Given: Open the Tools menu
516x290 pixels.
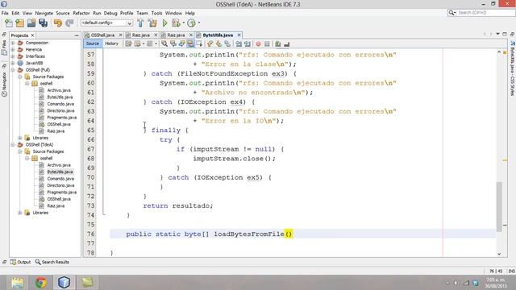Looking at the screenshot, I should click(156, 13).
